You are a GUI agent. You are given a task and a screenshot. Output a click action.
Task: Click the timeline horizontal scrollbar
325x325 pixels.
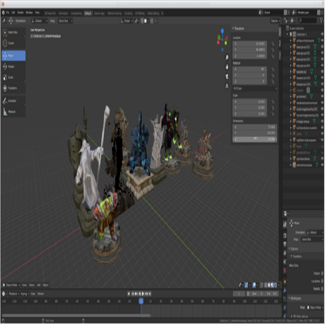pyautogui.click(x=76, y=316)
